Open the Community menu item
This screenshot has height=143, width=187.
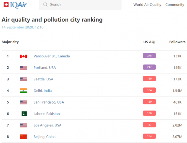pyautogui.click(x=175, y=5)
